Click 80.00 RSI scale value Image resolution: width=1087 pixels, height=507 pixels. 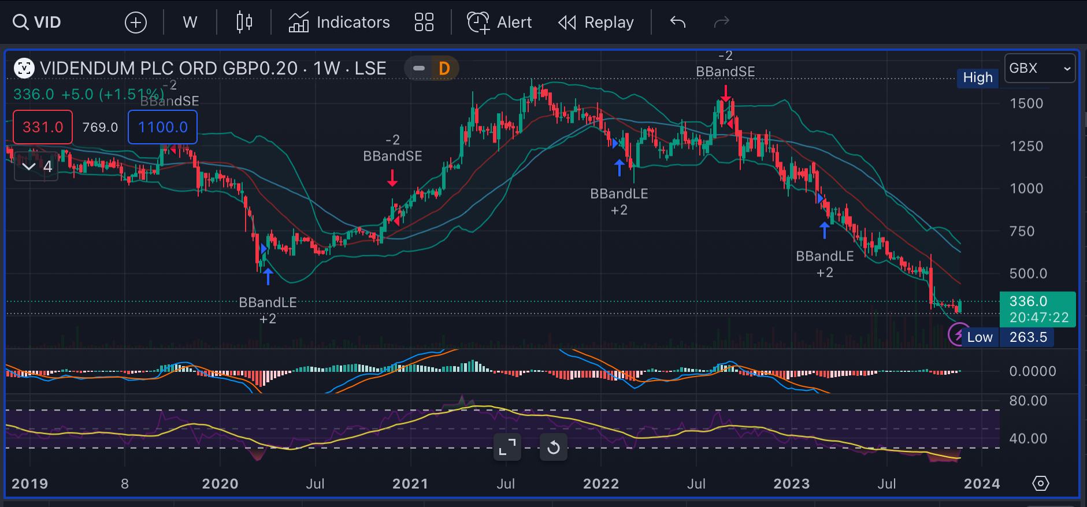click(x=1028, y=401)
